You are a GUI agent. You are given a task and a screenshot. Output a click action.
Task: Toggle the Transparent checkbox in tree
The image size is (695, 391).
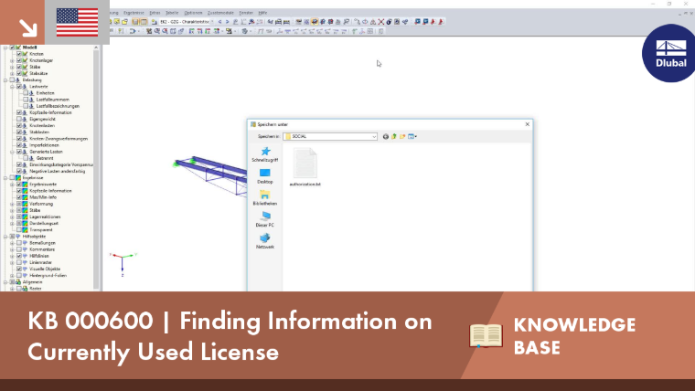pos(19,230)
